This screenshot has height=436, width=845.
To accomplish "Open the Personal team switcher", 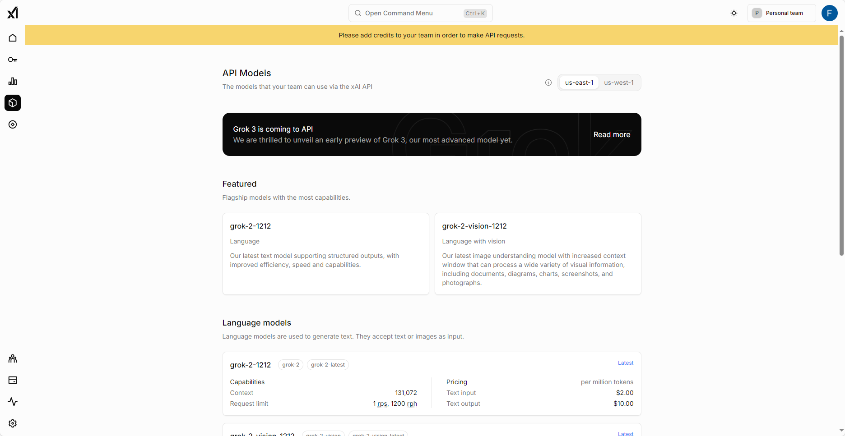I will coord(781,13).
